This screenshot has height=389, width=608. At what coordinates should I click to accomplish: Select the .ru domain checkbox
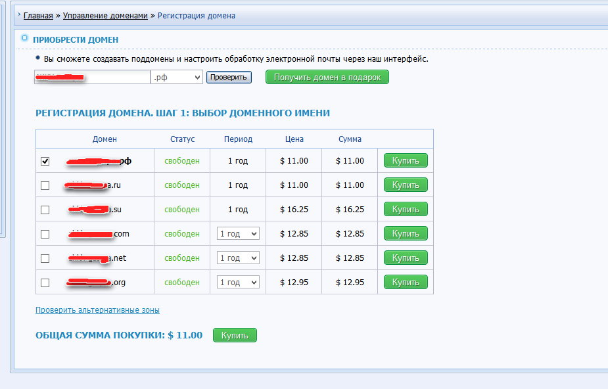coord(45,185)
